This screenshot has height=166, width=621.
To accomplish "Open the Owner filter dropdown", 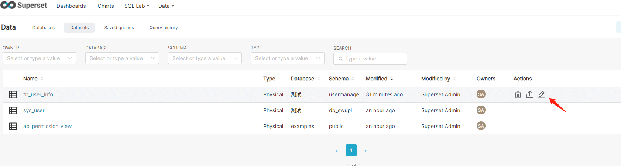I will click(x=40, y=58).
